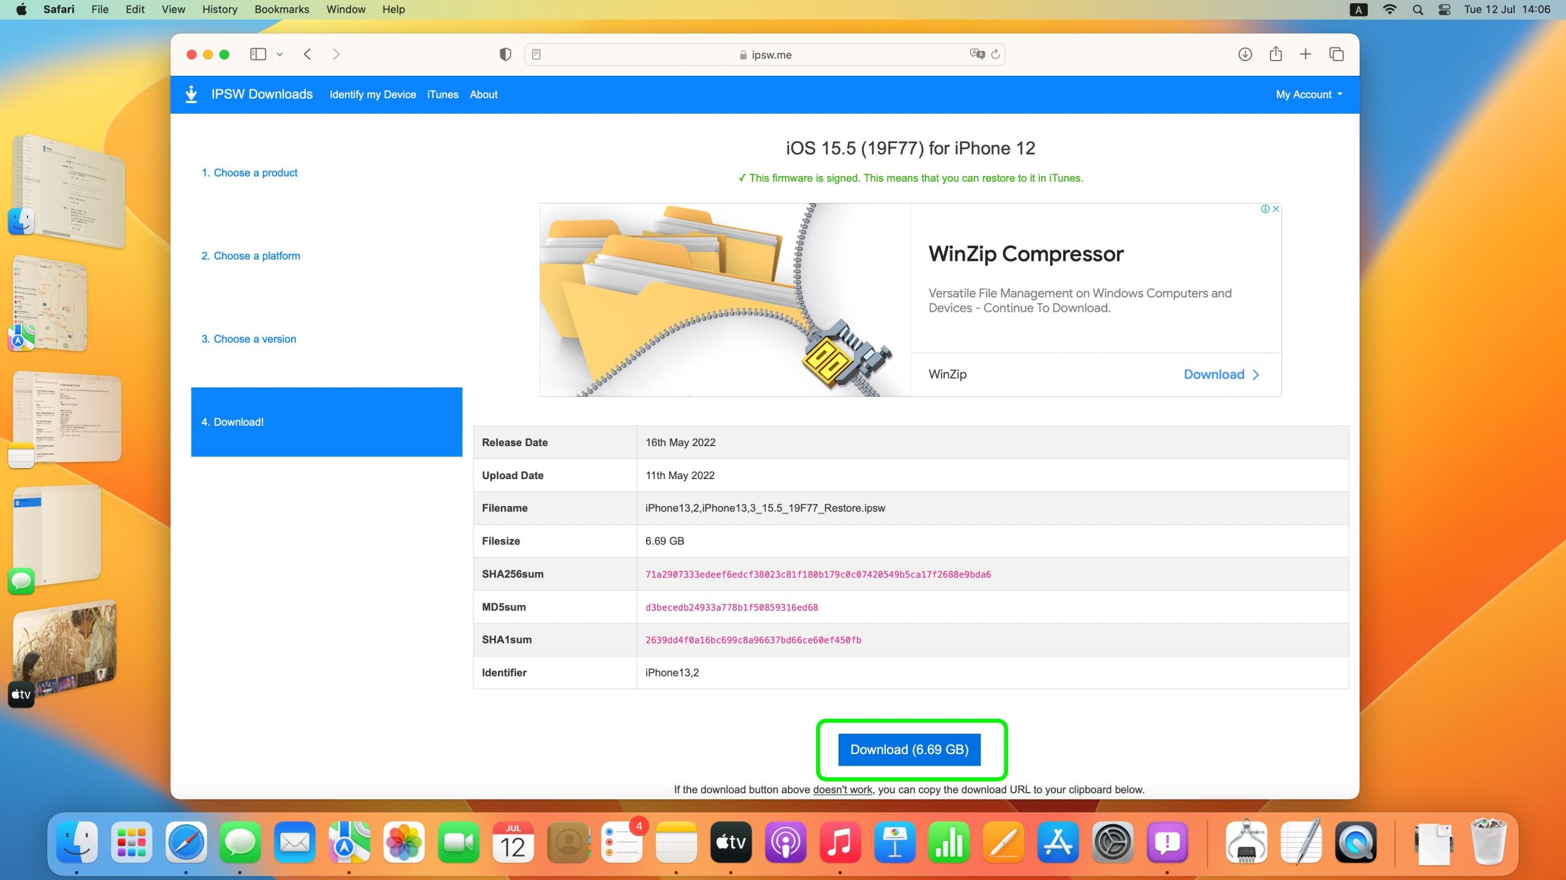Click Download (6.69 GB) button
Image resolution: width=1566 pixels, height=880 pixels.
(x=909, y=749)
